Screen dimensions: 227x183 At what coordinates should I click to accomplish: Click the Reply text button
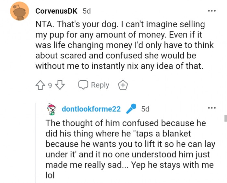100,85
